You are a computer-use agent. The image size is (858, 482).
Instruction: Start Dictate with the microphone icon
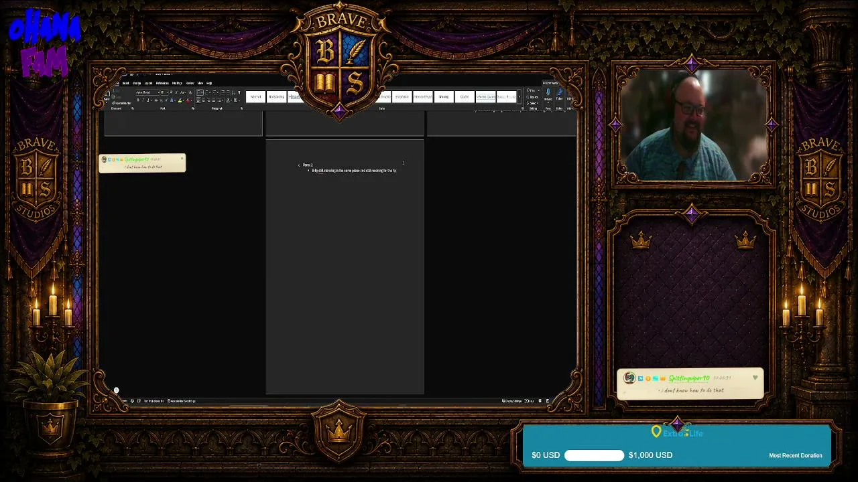pyautogui.click(x=548, y=94)
